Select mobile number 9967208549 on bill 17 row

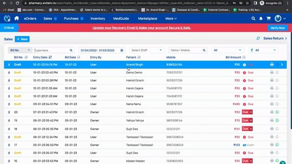coord(175,145)
